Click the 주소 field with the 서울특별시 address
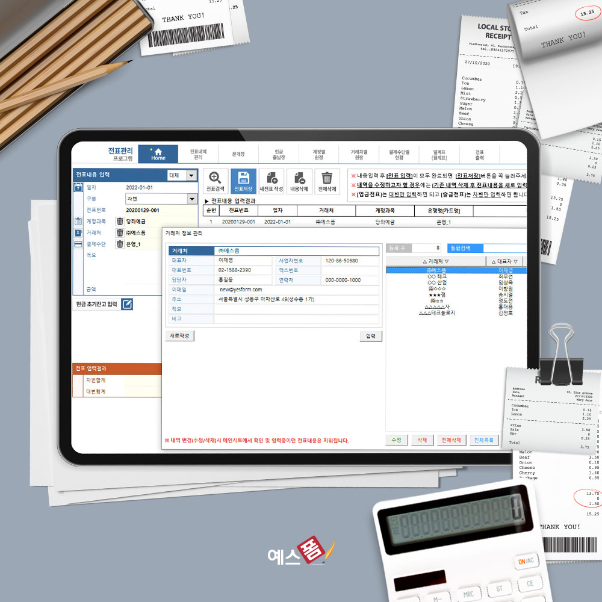The image size is (602, 602). tap(296, 299)
